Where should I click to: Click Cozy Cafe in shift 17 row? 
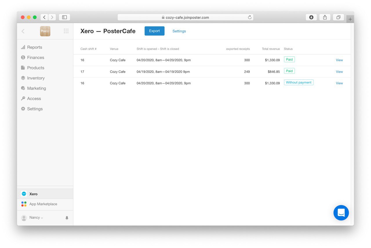tap(118, 72)
